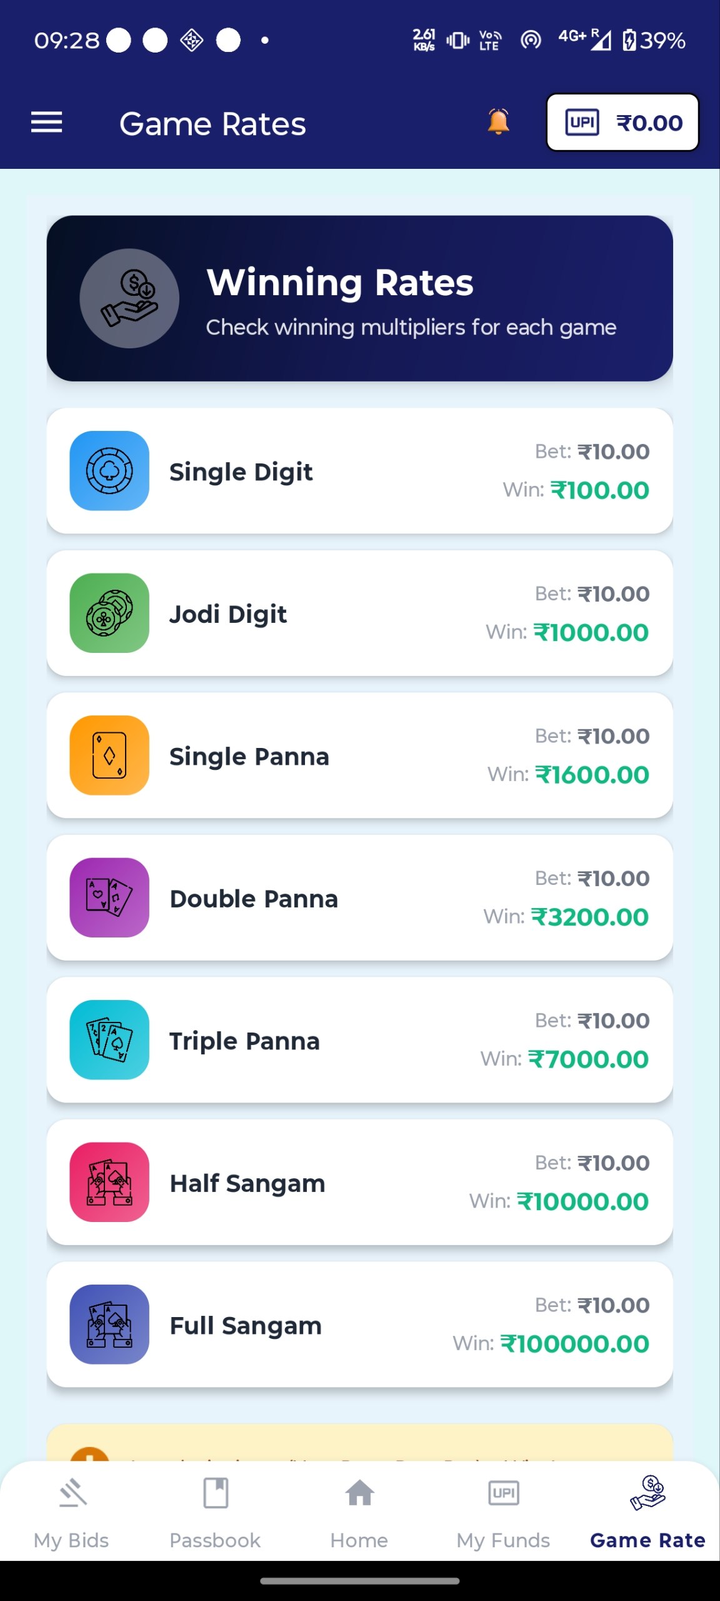Tap the Single Digit chip icon
Screen dimensions: 720x1601
coord(109,471)
